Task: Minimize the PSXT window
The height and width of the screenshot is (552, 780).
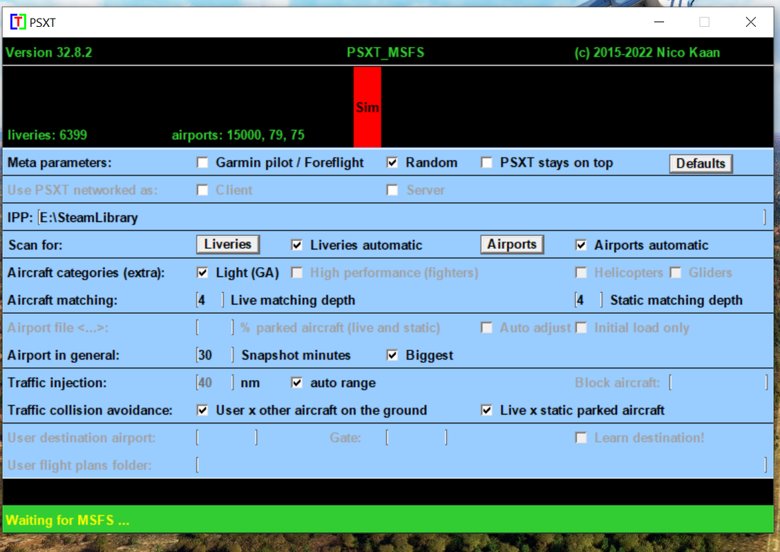Action: (659, 22)
